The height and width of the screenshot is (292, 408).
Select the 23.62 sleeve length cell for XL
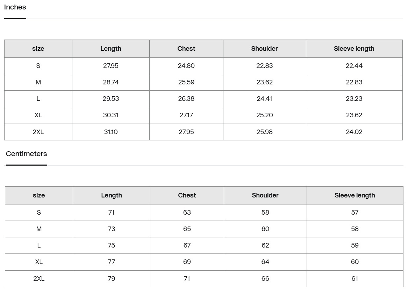click(354, 115)
